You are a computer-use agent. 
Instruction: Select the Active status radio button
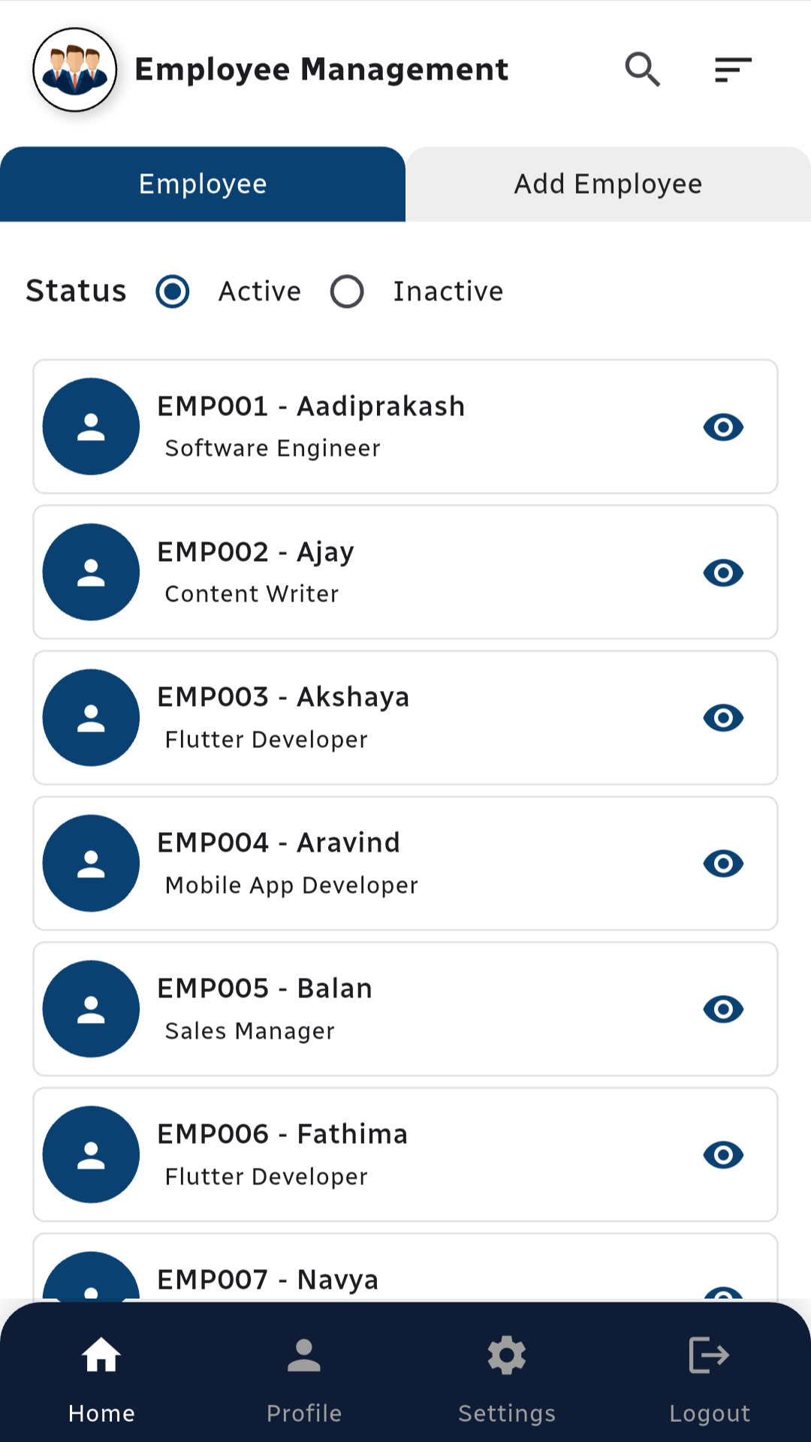pyautogui.click(x=173, y=291)
